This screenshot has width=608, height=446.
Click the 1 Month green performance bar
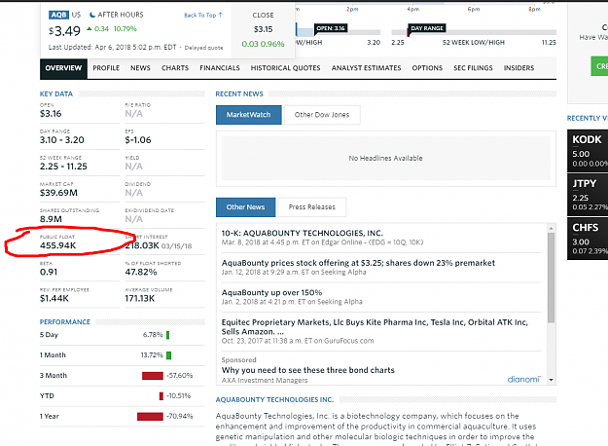coord(169,355)
